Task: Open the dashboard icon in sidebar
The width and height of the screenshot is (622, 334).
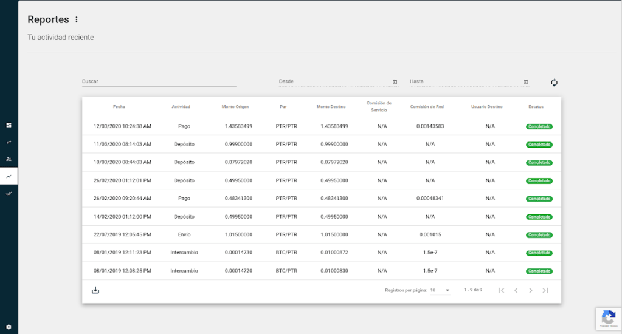Action: pyautogui.click(x=9, y=125)
